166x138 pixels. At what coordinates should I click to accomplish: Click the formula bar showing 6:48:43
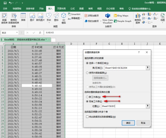[105, 32]
